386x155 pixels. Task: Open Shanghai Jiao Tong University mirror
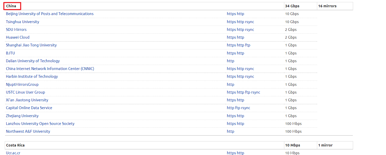[31, 45]
